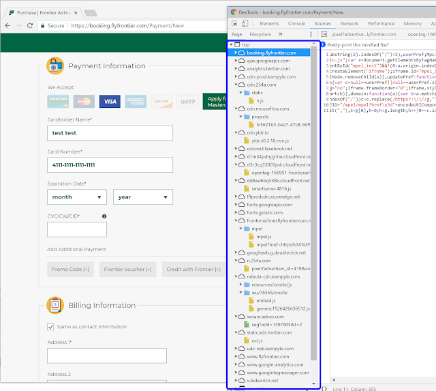Expand booking.flyfrontier.com in tree

tap(236, 53)
